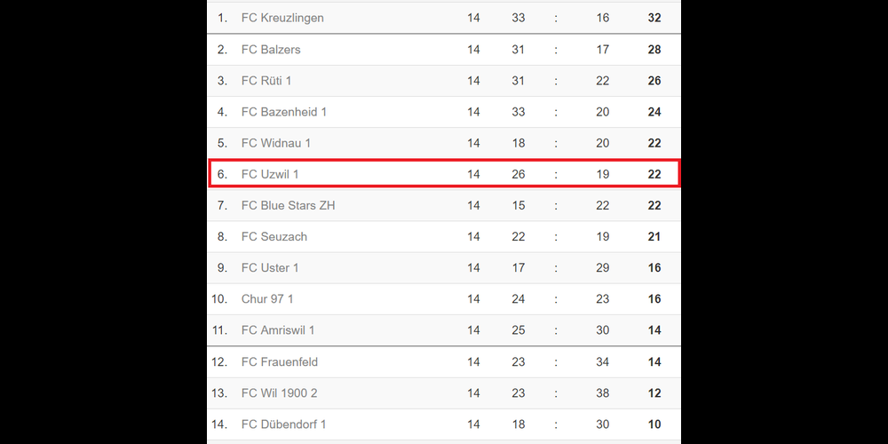This screenshot has height=444, width=888.
Task: Select highlighted FC Uzwil 1 team
Action: click(270, 174)
